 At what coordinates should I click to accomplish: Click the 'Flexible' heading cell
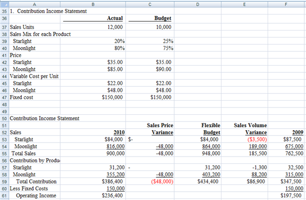[211, 126]
